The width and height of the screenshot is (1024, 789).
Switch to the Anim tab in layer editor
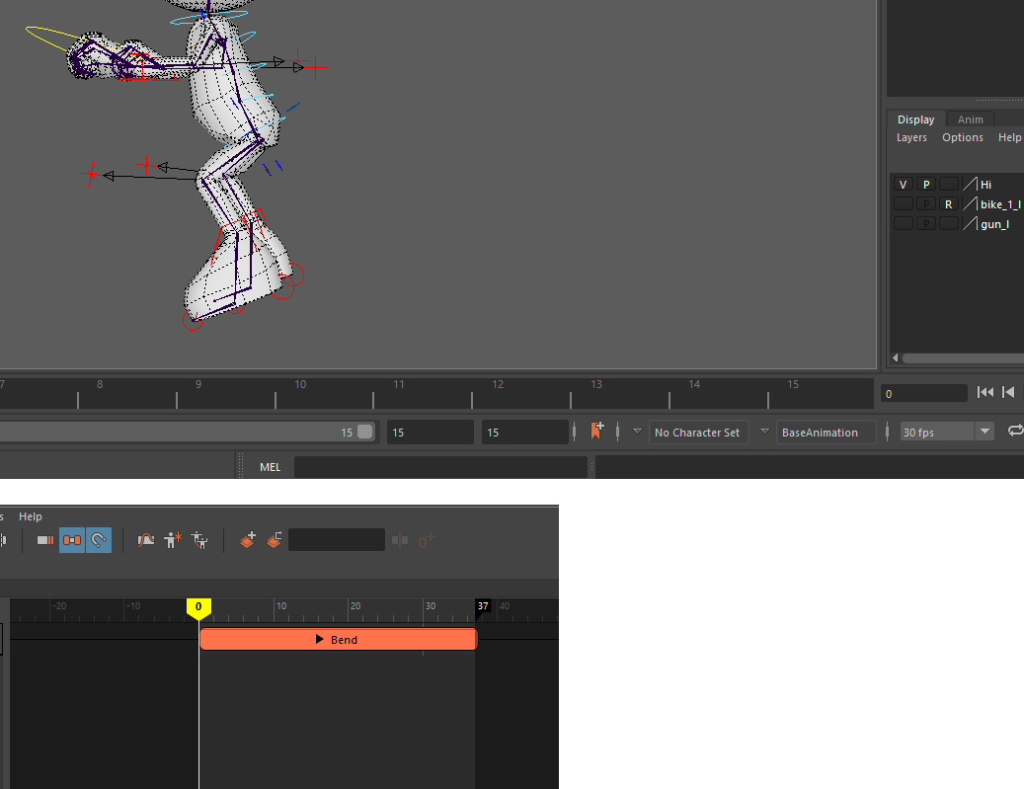[969, 118]
